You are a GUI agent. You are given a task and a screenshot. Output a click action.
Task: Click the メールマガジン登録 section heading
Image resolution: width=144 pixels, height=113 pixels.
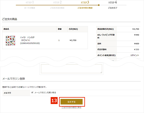pos(14,79)
